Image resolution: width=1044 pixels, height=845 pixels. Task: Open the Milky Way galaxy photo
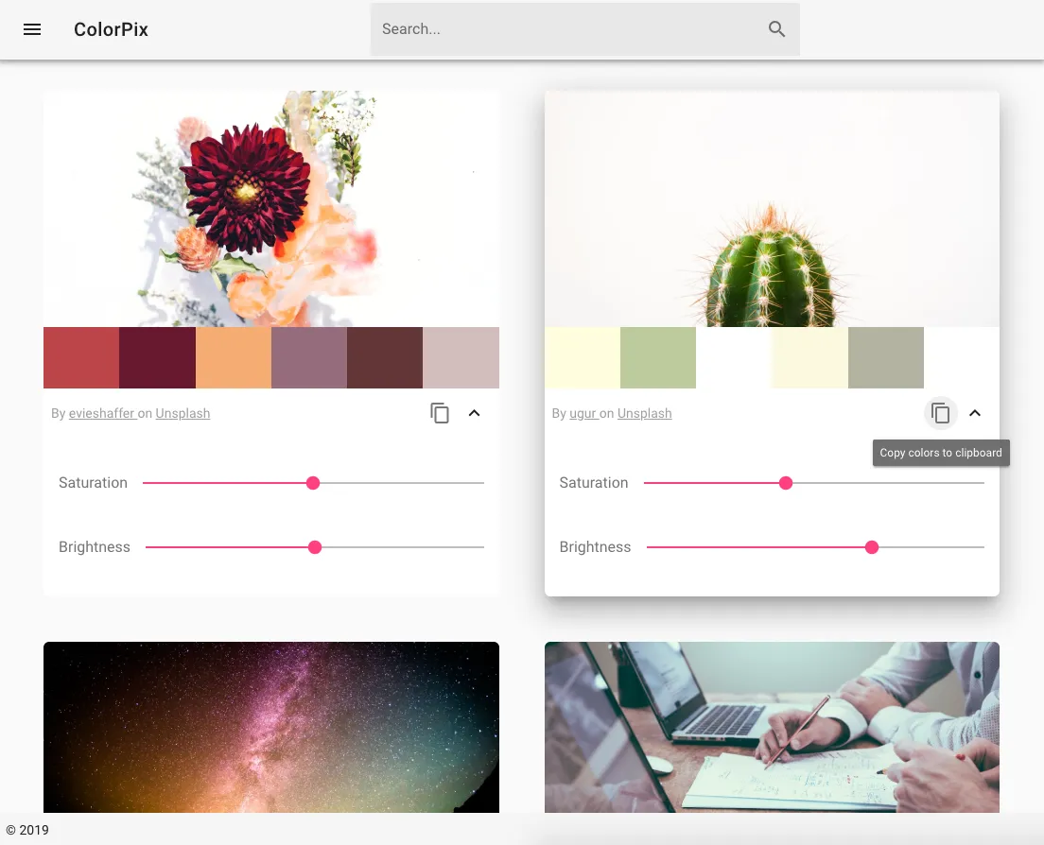(x=271, y=726)
